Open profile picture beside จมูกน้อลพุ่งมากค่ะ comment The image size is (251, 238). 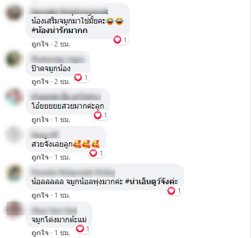point(13,172)
